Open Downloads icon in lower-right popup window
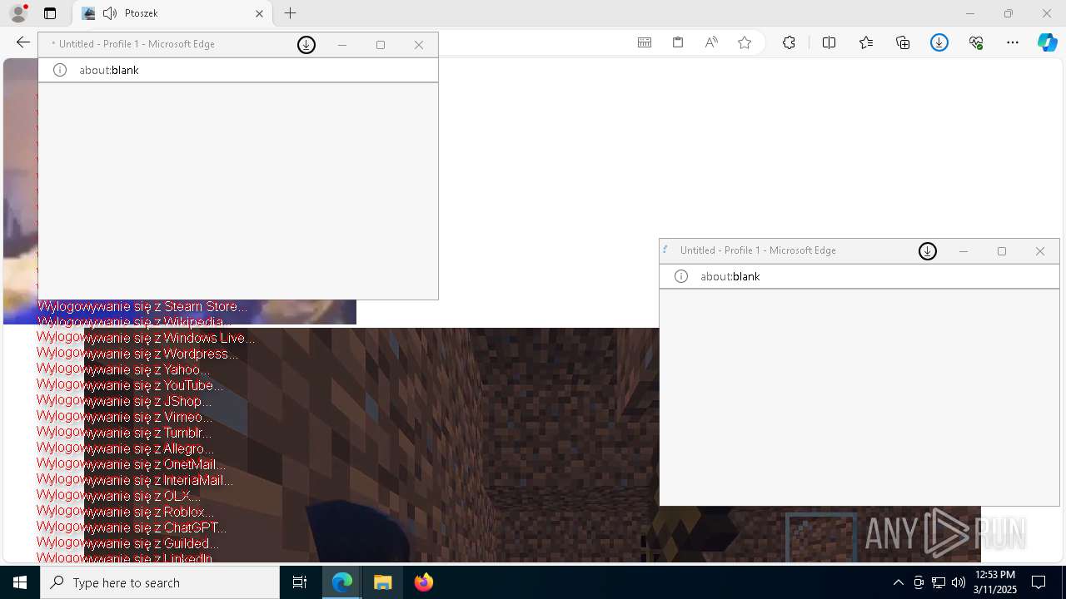This screenshot has width=1066, height=599. [928, 251]
